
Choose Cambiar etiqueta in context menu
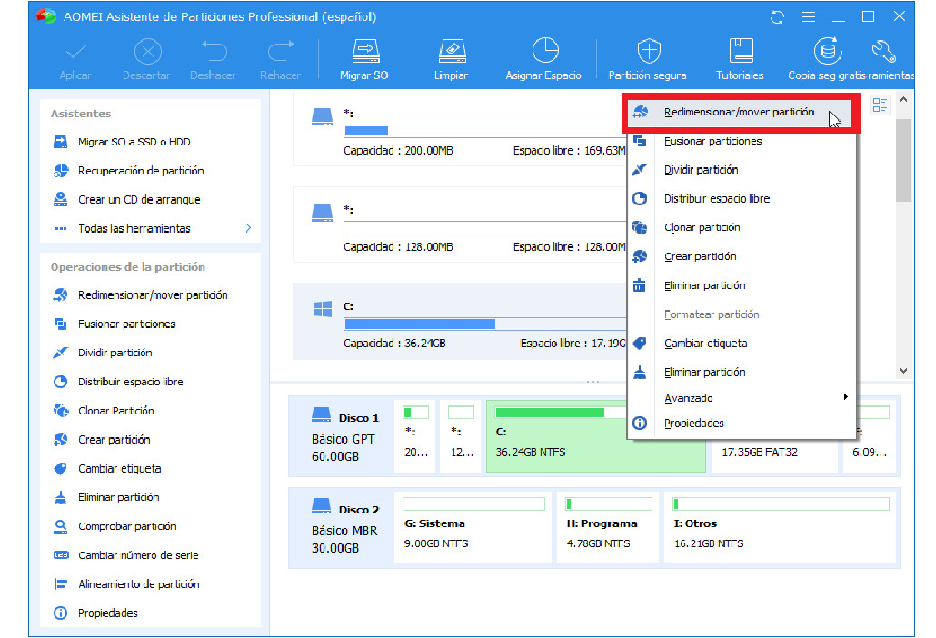(x=742, y=344)
